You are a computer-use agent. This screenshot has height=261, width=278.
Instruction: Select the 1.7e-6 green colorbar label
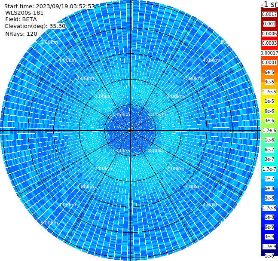coord(269,130)
